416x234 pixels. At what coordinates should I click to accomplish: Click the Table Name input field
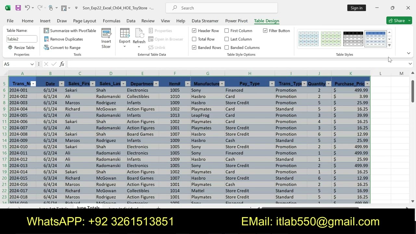point(22,39)
